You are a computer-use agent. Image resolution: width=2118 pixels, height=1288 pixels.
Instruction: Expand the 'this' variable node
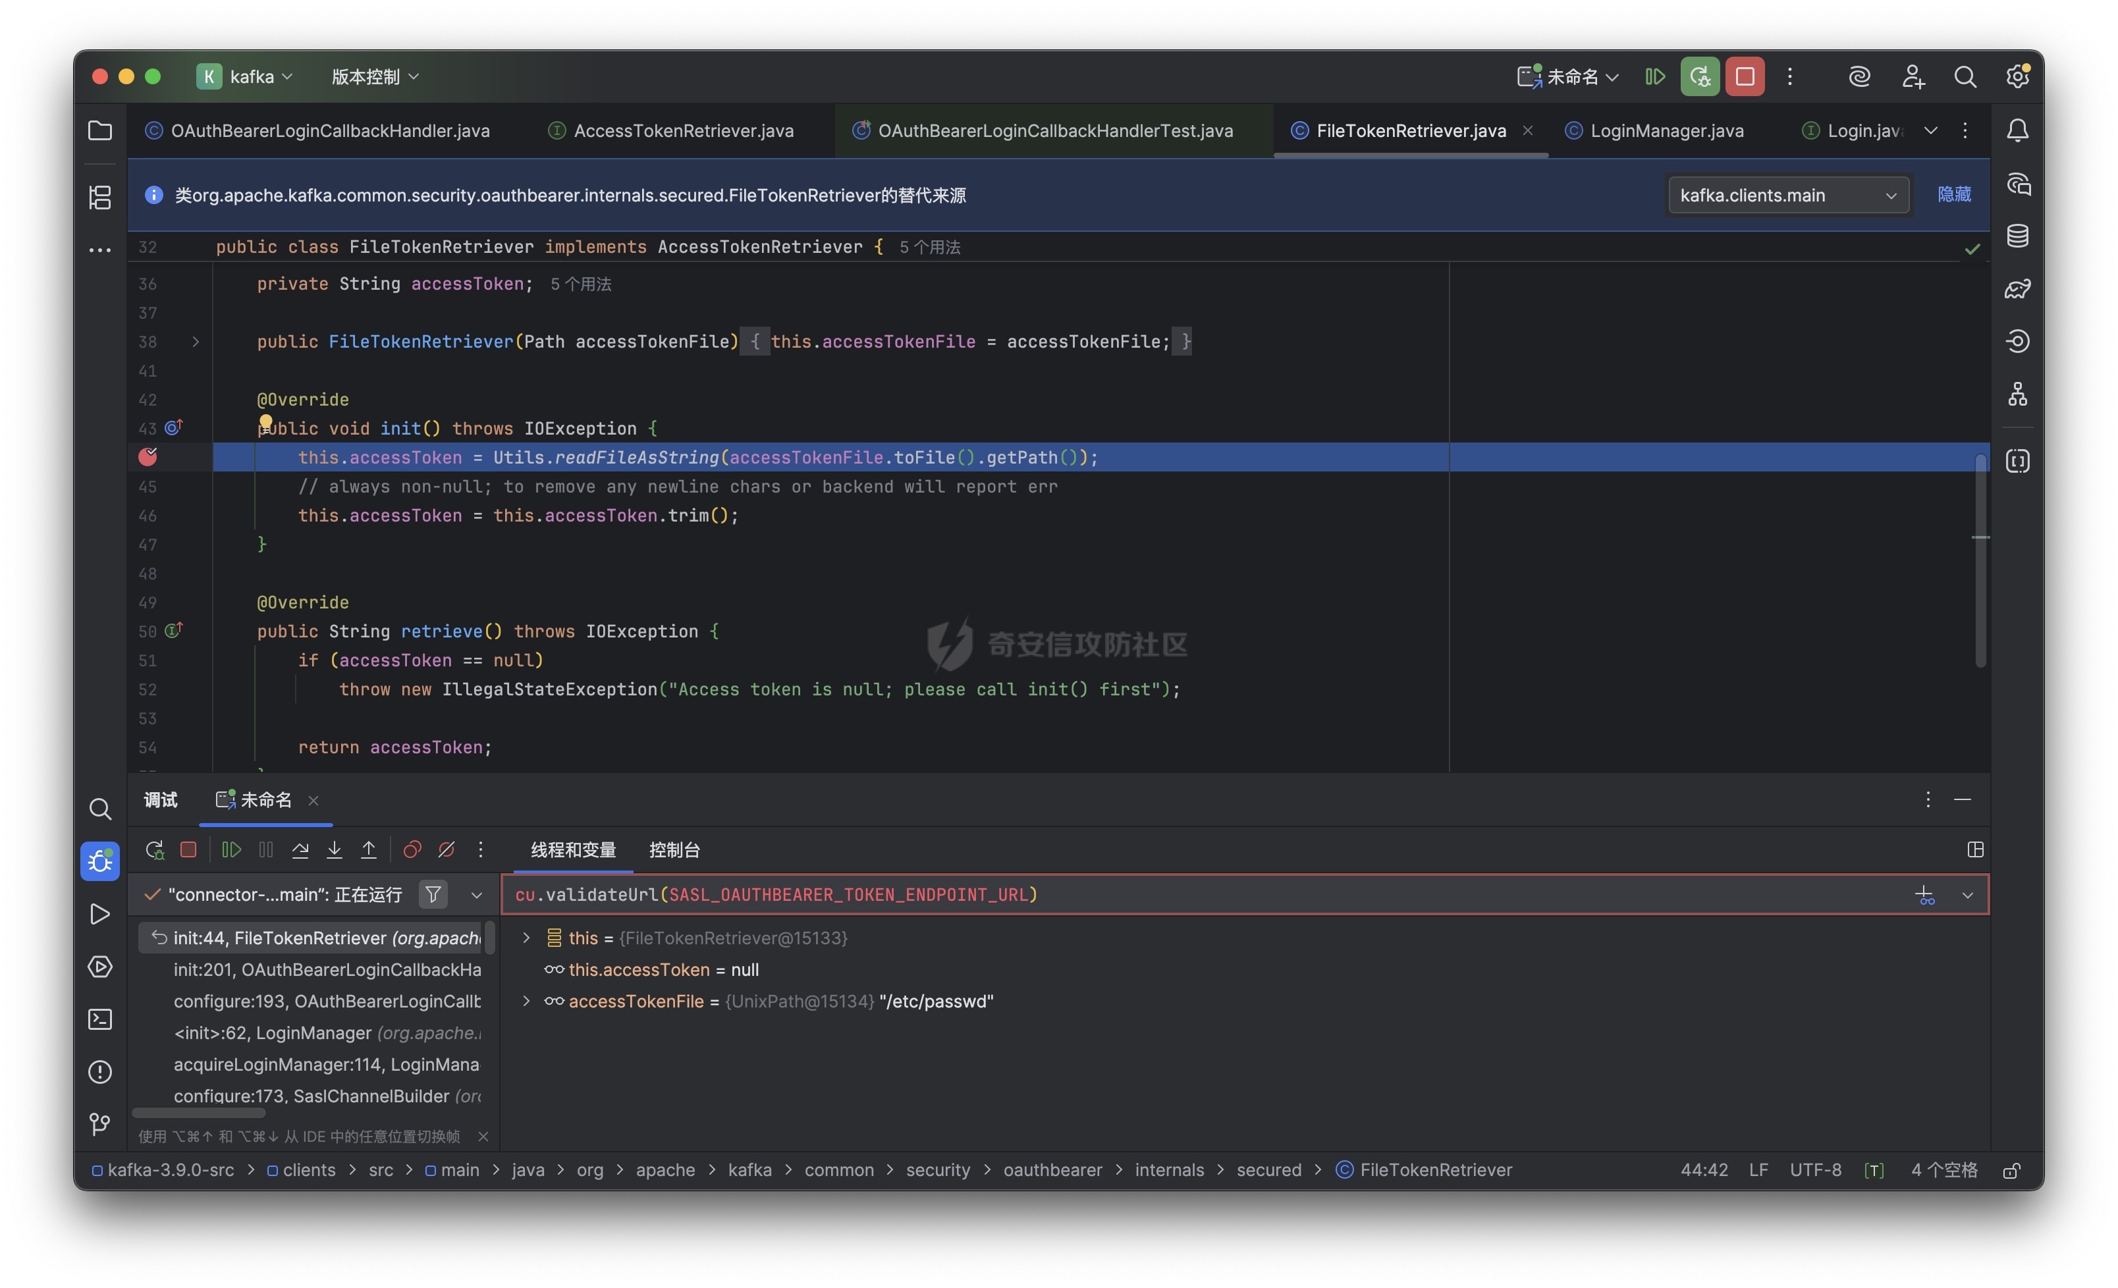click(x=526, y=938)
